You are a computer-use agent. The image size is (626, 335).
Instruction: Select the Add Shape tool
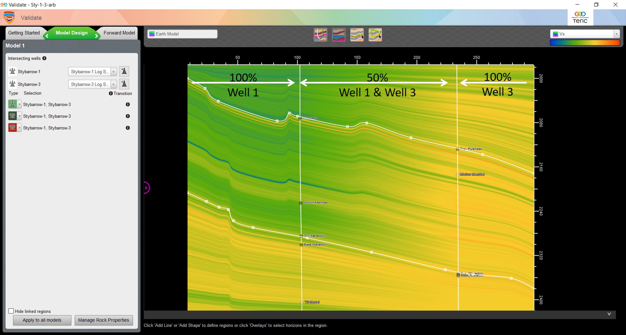tap(375, 35)
